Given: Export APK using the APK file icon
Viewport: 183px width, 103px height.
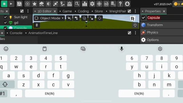Looking at the screenshot, I should (x=106, y=4).
